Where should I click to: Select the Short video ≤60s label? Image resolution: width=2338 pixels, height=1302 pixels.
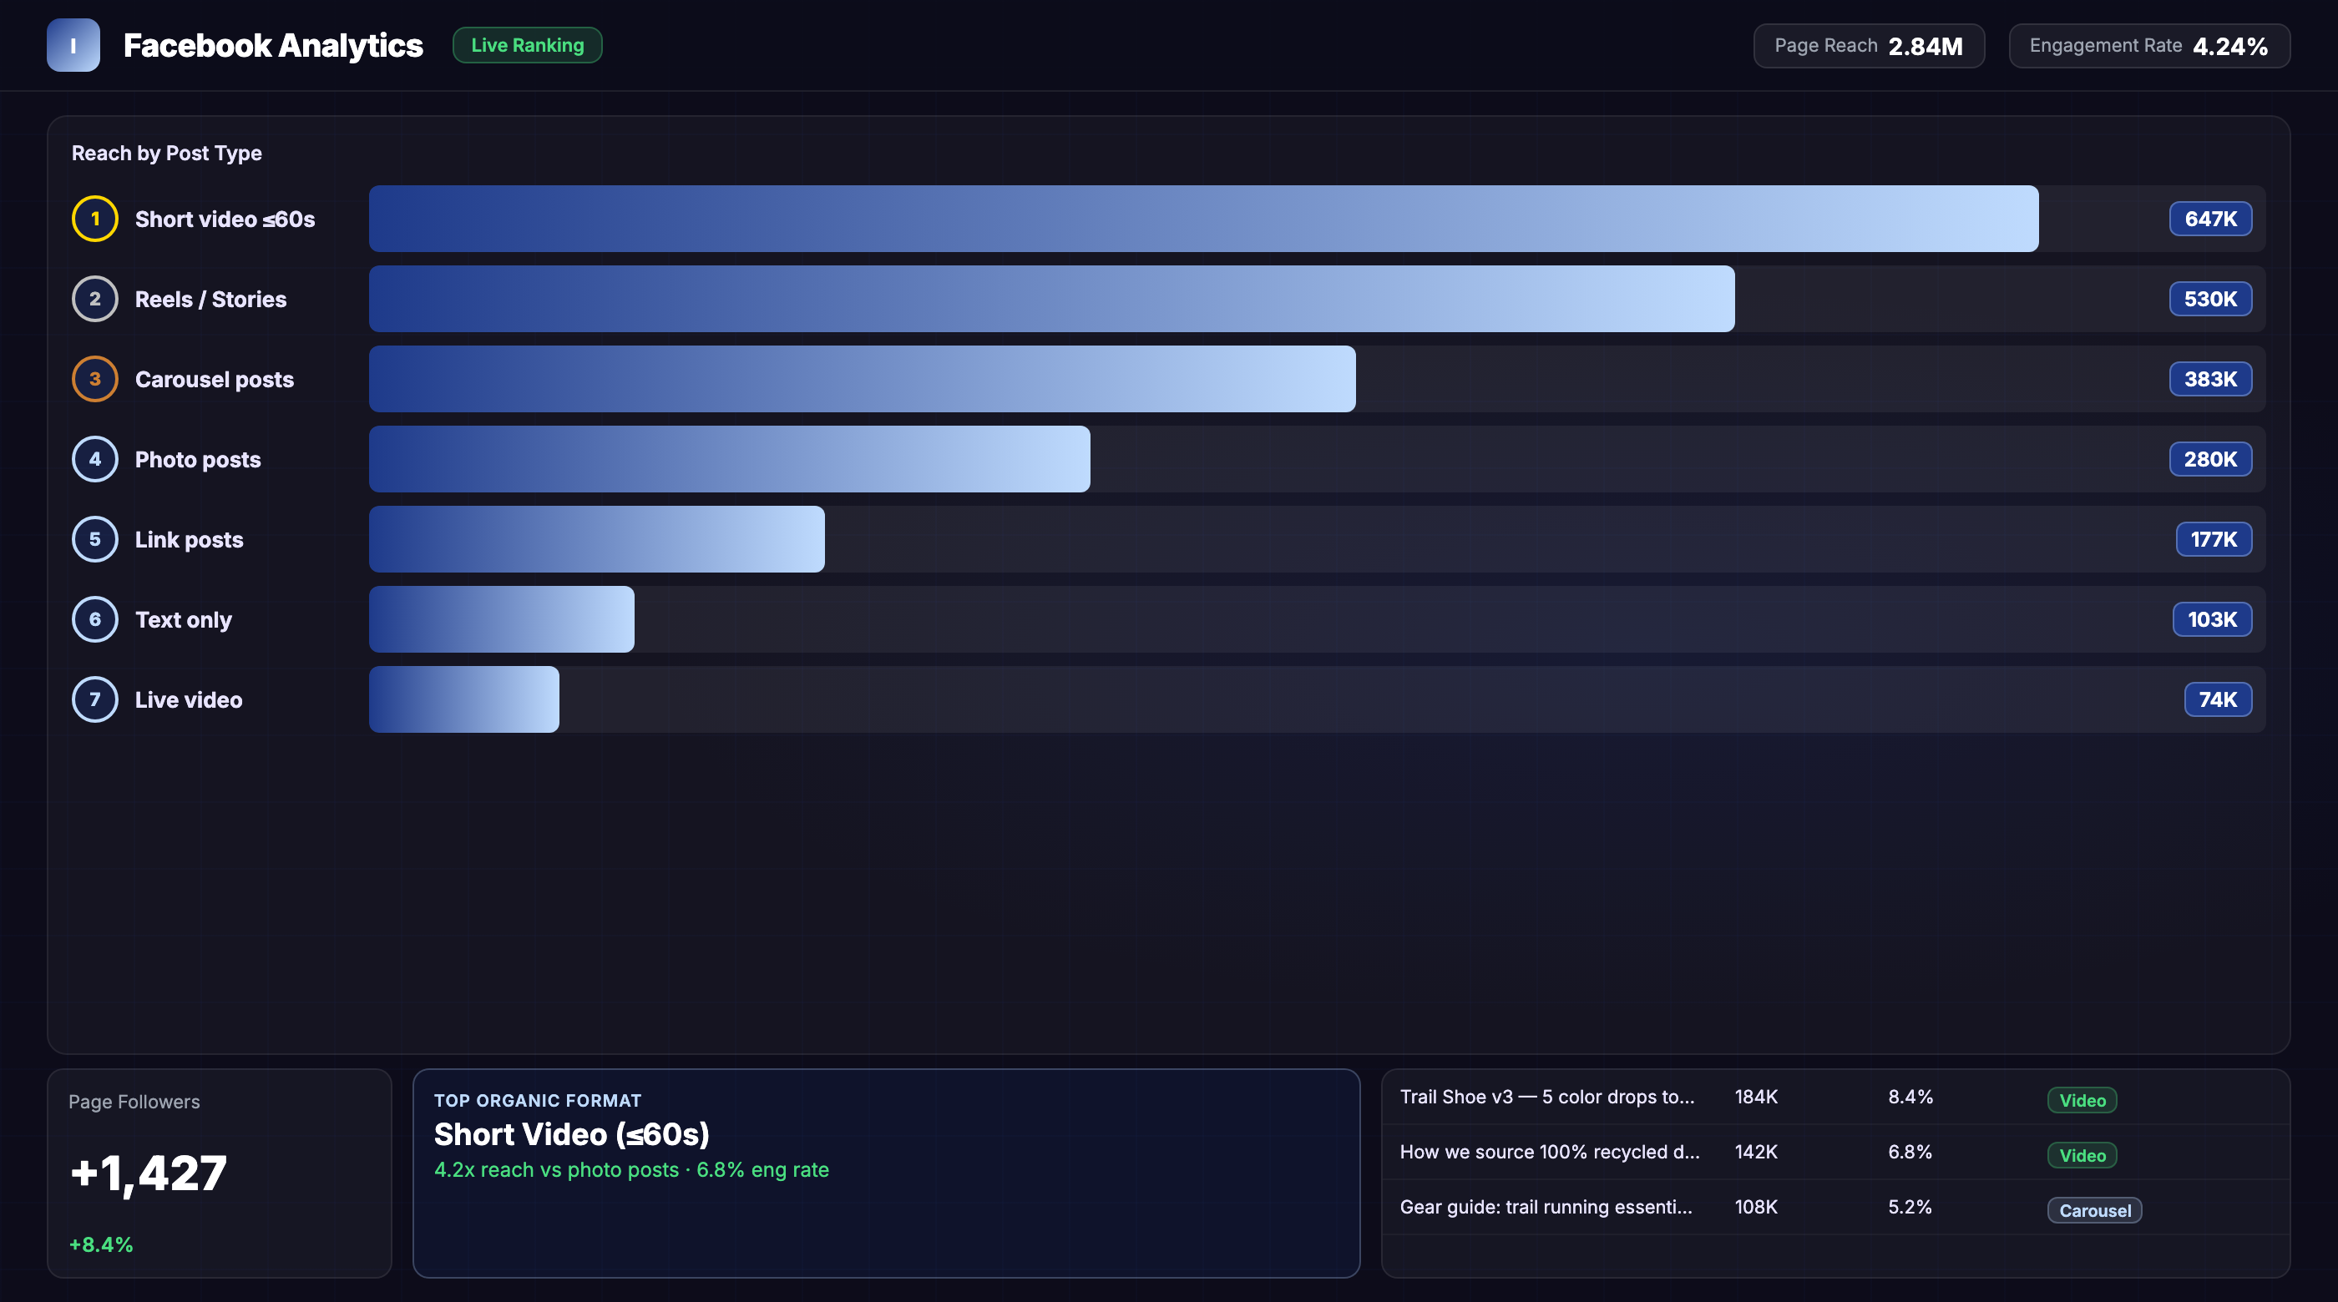coord(225,220)
